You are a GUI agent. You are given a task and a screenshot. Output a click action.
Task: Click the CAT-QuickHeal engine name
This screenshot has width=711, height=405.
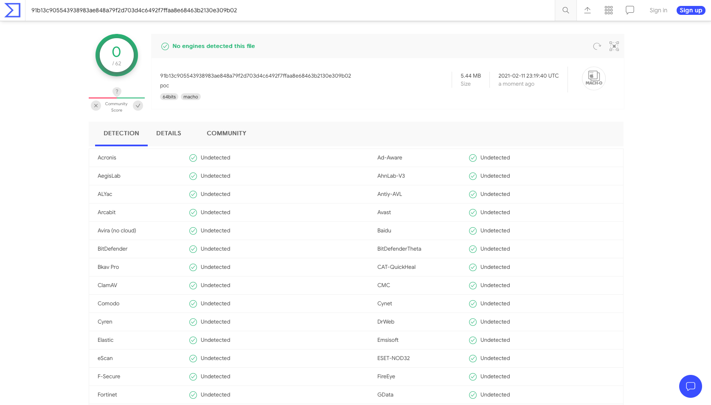click(x=396, y=267)
